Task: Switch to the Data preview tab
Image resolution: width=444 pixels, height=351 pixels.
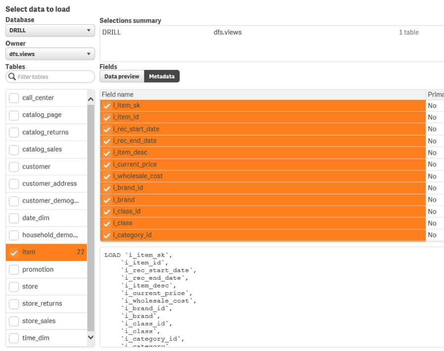Action: pyautogui.click(x=122, y=76)
